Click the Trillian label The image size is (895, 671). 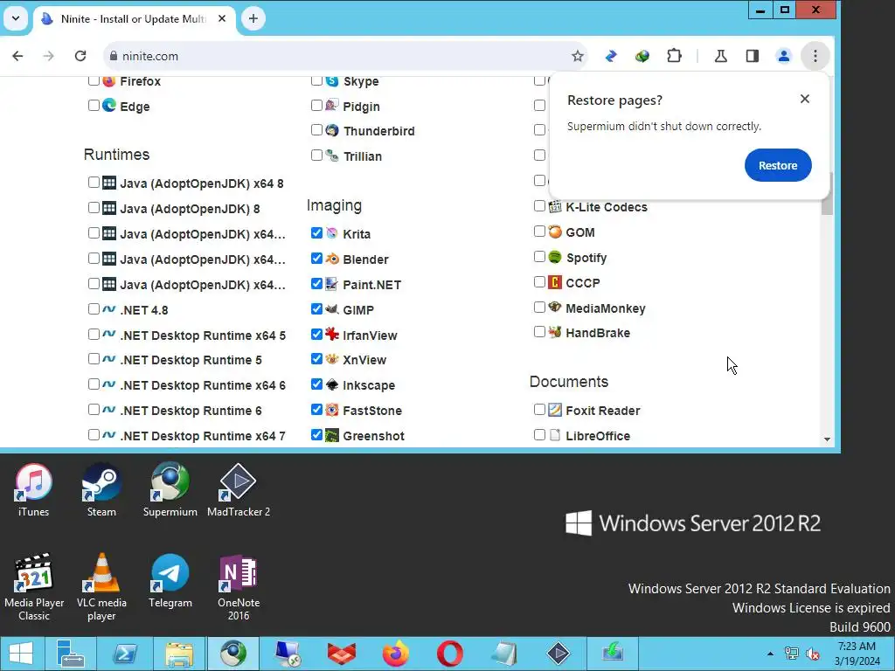tap(363, 156)
